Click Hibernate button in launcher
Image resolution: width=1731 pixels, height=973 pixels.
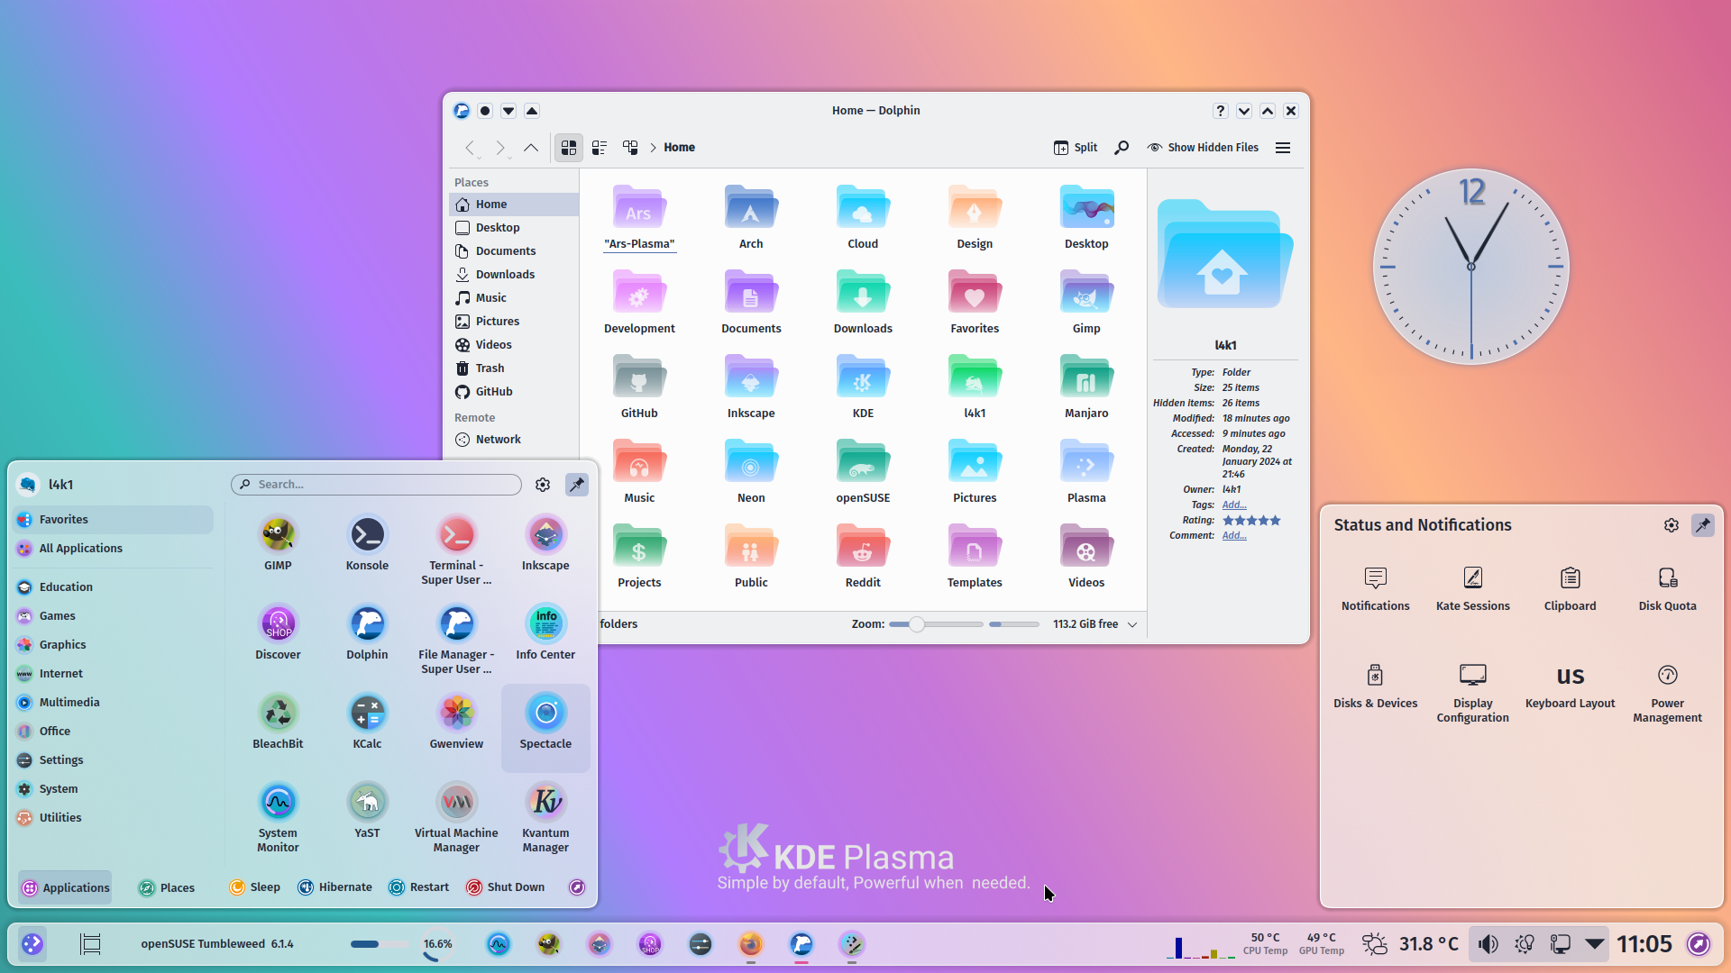tap(335, 888)
